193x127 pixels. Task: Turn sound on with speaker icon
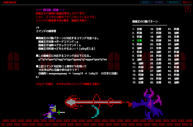(x=185, y=2)
